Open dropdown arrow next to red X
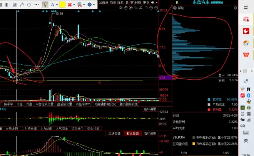254x156 pixels. click(x=74, y=5)
